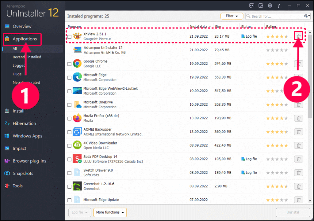Expand the More functions dropdown
The height and width of the screenshot is (221, 314).
click(x=110, y=212)
